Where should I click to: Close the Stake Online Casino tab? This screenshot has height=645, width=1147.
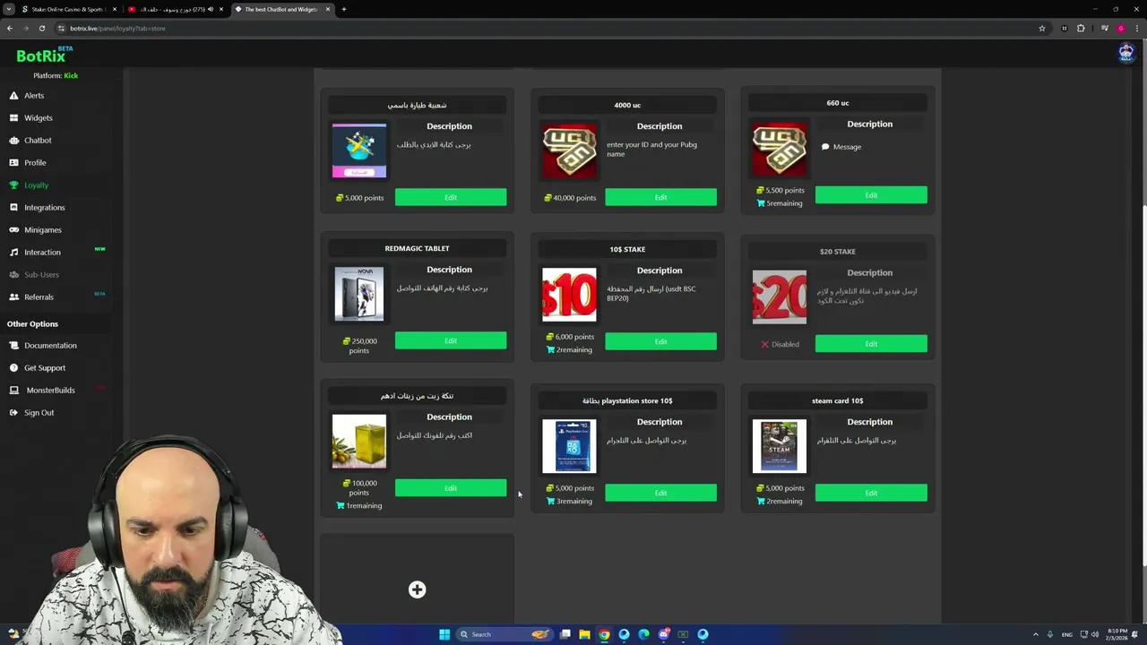pyautogui.click(x=114, y=9)
